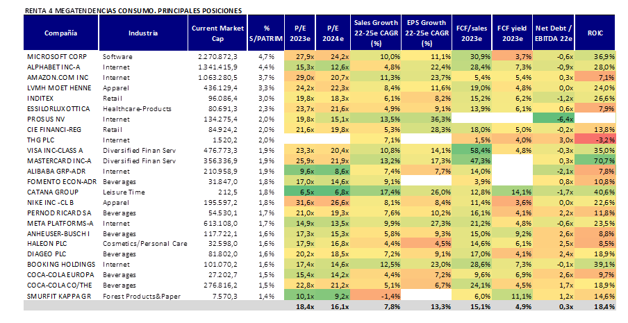The height and width of the screenshot is (323, 628).
Task: Click the Current Market Cap header
Action: (x=214, y=33)
